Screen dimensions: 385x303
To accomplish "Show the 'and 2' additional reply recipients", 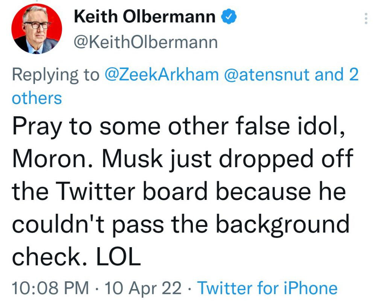I will pos(336,75).
